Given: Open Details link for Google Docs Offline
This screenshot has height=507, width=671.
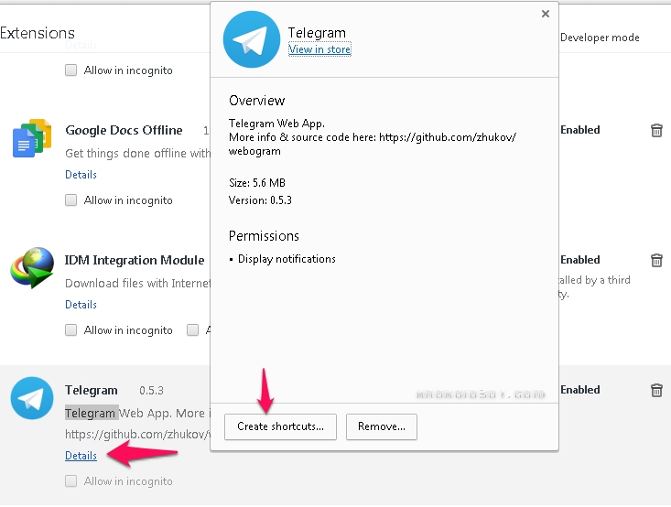Looking at the screenshot, I should tap(81, 175).
